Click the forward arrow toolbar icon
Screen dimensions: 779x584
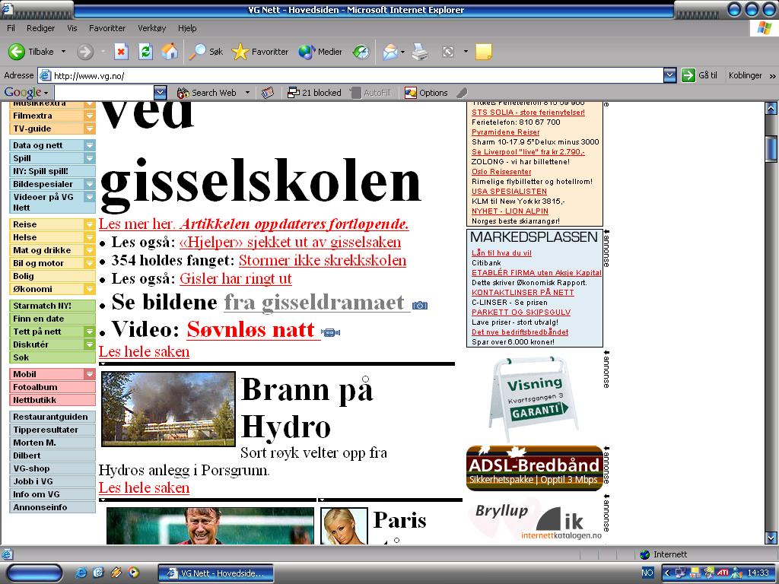tap(85, 52)
